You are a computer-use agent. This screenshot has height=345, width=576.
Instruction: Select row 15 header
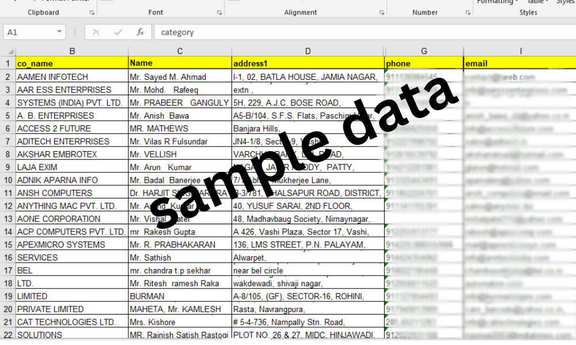7,244
